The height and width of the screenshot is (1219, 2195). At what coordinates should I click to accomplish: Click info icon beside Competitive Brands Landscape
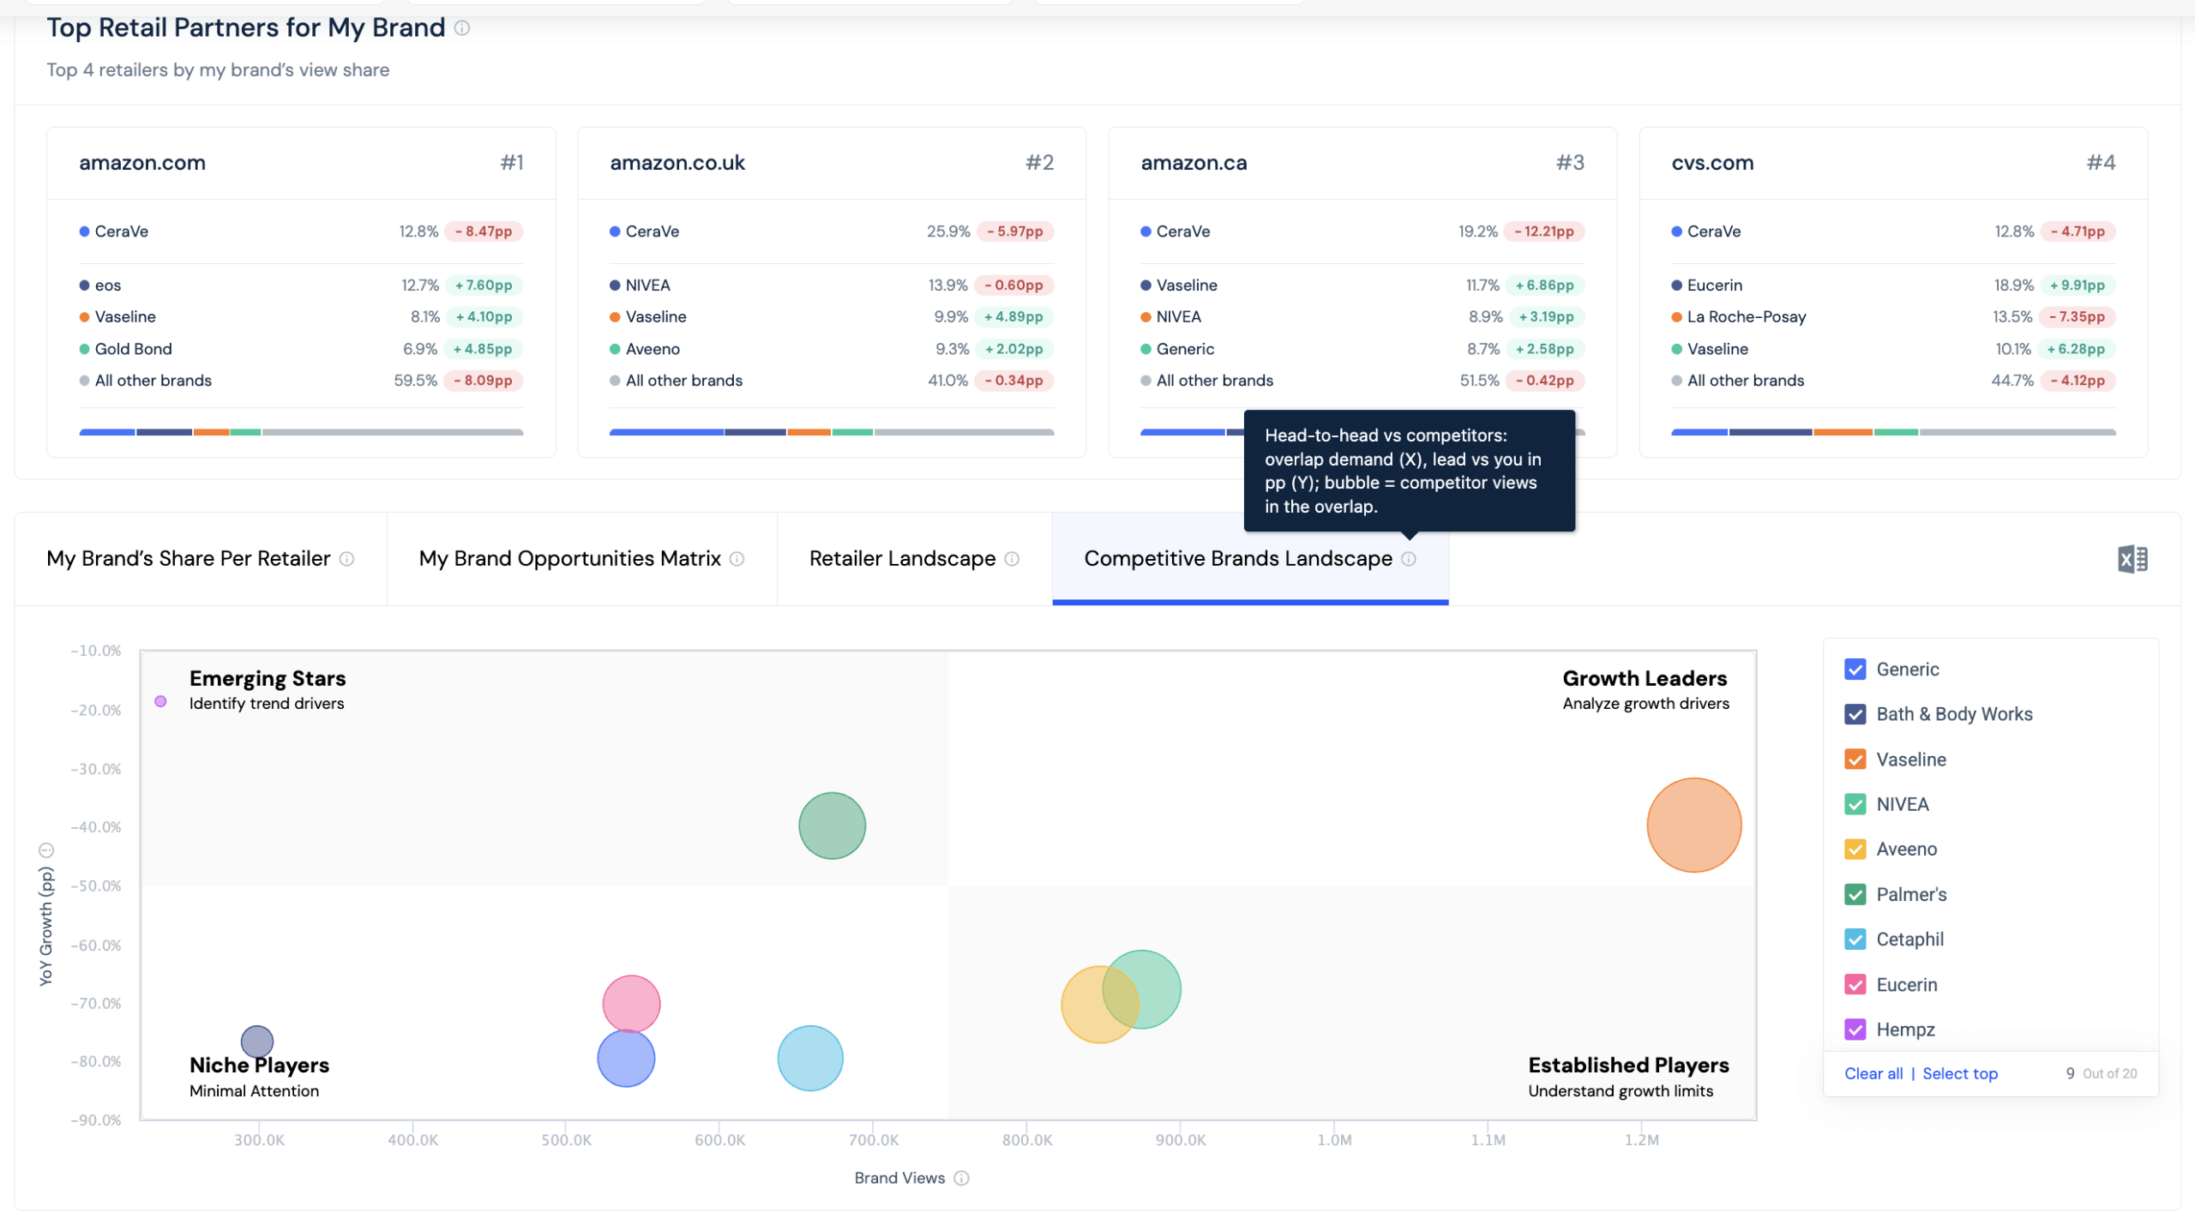pos(1409,559)
